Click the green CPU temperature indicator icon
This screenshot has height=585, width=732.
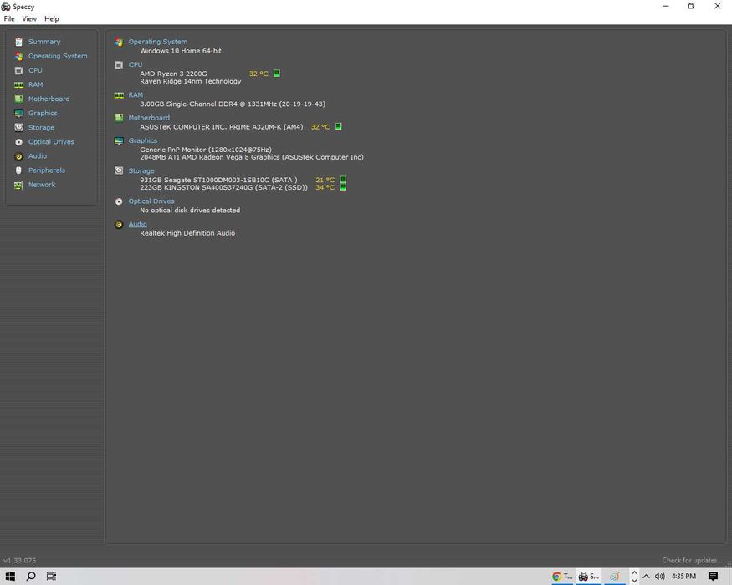point(277,74)
